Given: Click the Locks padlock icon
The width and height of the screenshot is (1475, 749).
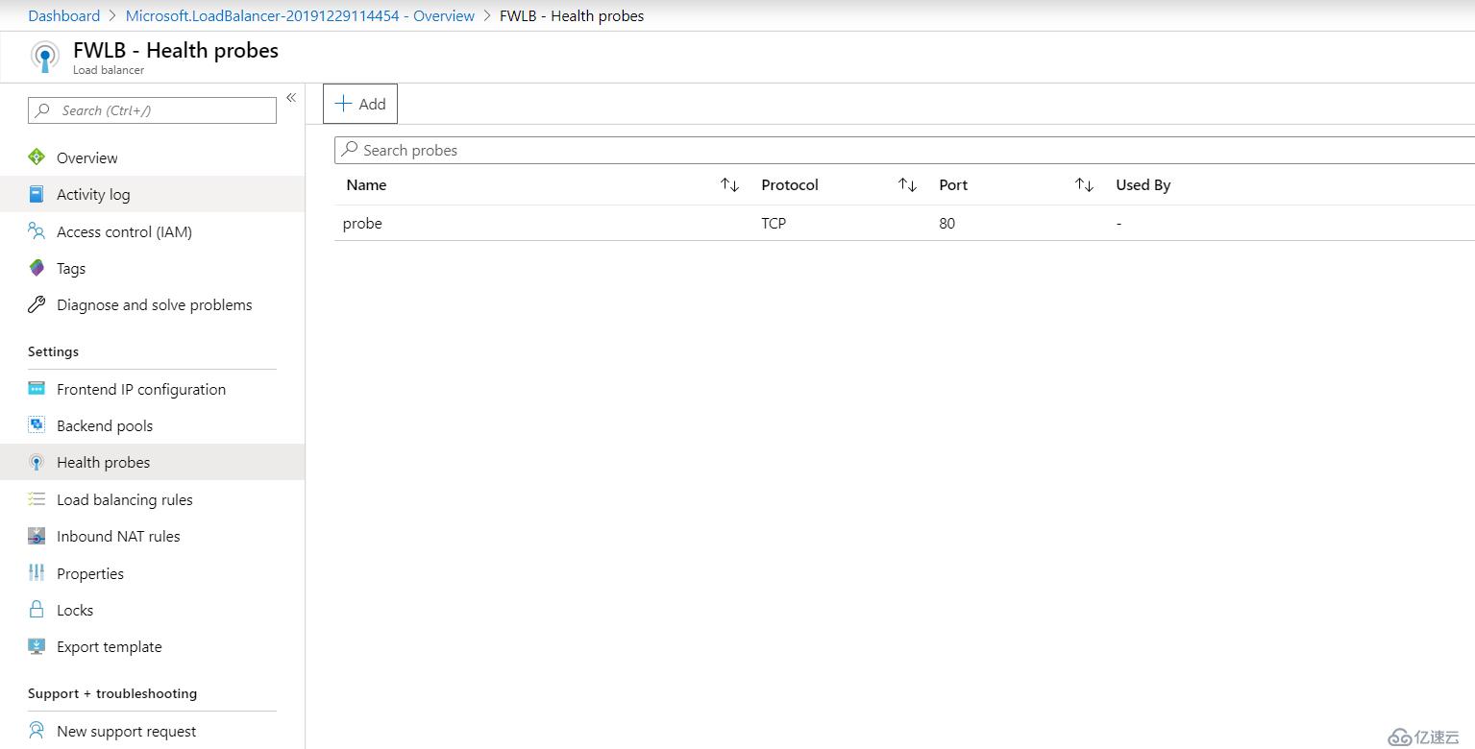Looking at the screenshot, I should click(x=37, y=610).
